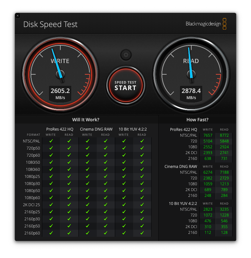Click the SPEED TEST START button
This screenshot has height=258, width=251.
126,85
